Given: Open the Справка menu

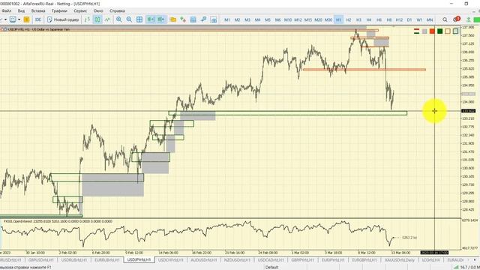Looking at the screenshot, I should pyautogui.click(x=117, y=10).
